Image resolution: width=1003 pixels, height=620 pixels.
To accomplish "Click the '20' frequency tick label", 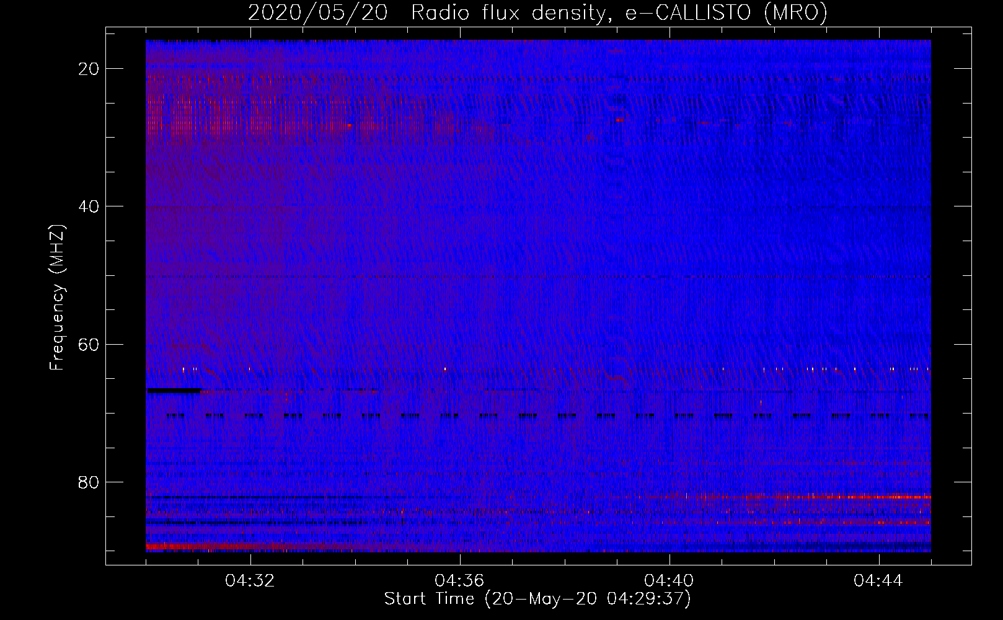I will point(89,69).
